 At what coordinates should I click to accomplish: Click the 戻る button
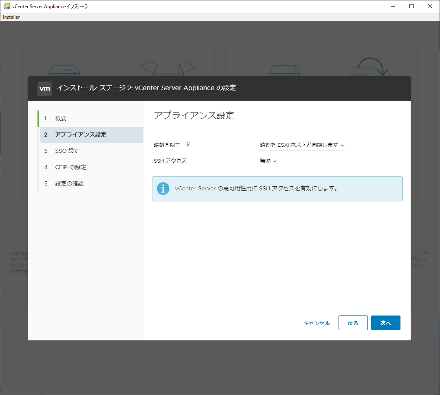(353, 323)
